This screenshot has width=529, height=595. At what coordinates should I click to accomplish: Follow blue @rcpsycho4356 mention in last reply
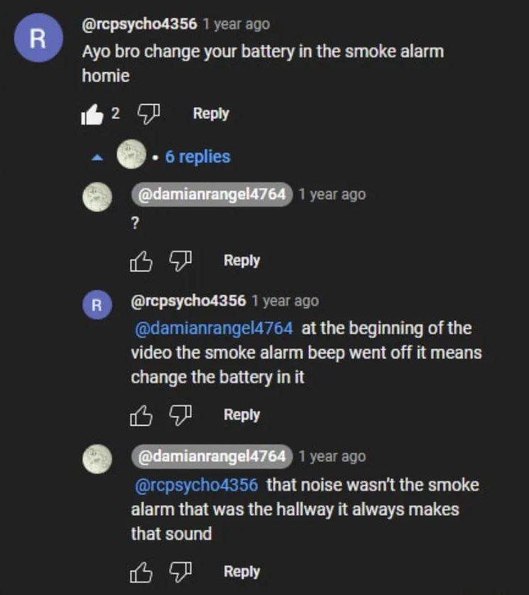click(x=197, y=485)
